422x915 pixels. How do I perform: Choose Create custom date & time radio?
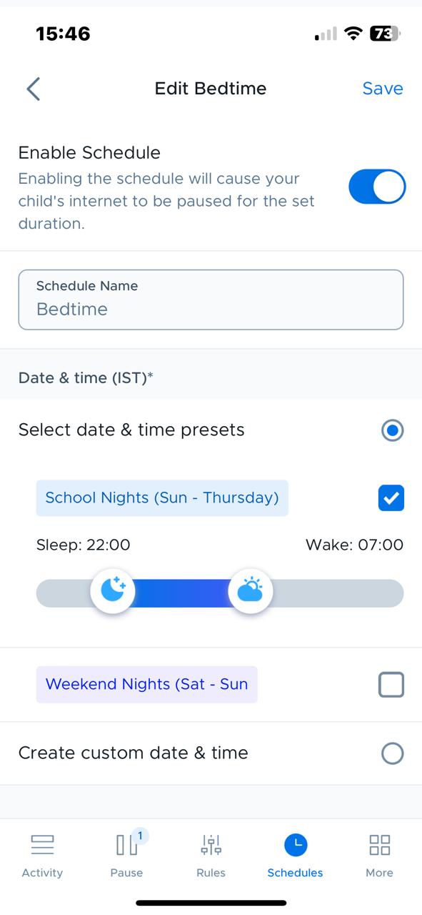pos(392,753)
